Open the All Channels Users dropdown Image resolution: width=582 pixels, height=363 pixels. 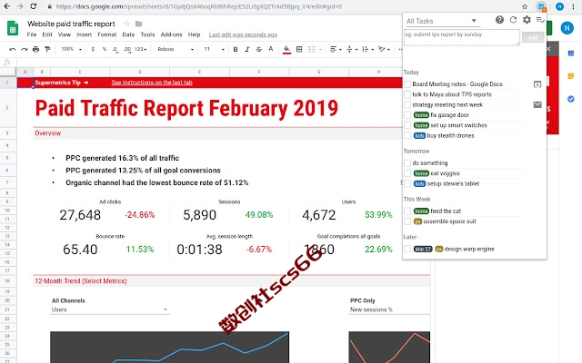pos(110,309)
